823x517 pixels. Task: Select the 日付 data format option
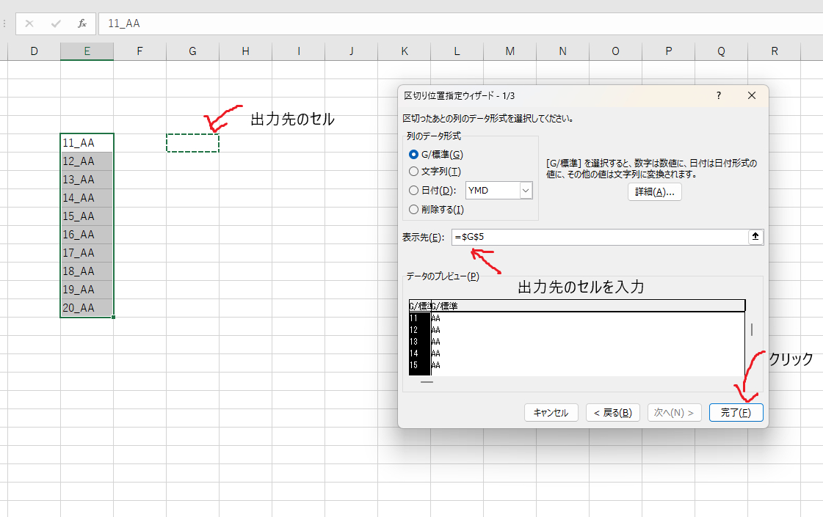[x=413, y=191]
